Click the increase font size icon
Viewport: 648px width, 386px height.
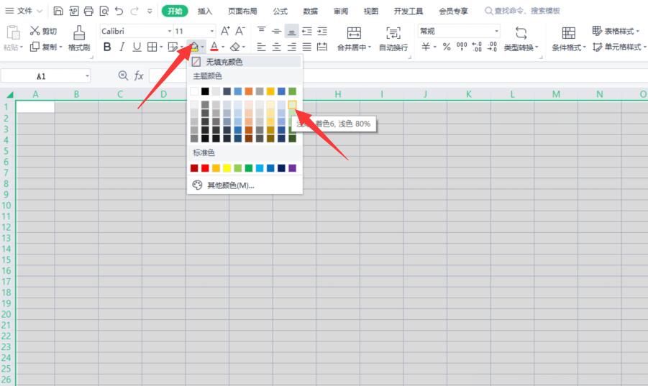coord(225,31)
